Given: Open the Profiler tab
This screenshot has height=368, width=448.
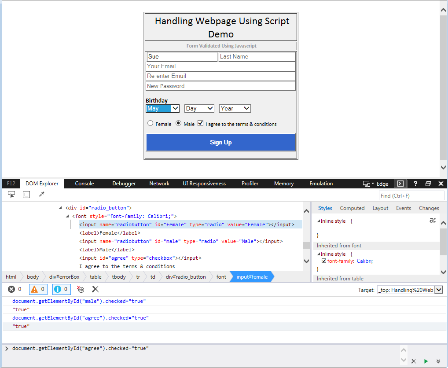Looking at the screenshot, I should click(x=250, y=184).
